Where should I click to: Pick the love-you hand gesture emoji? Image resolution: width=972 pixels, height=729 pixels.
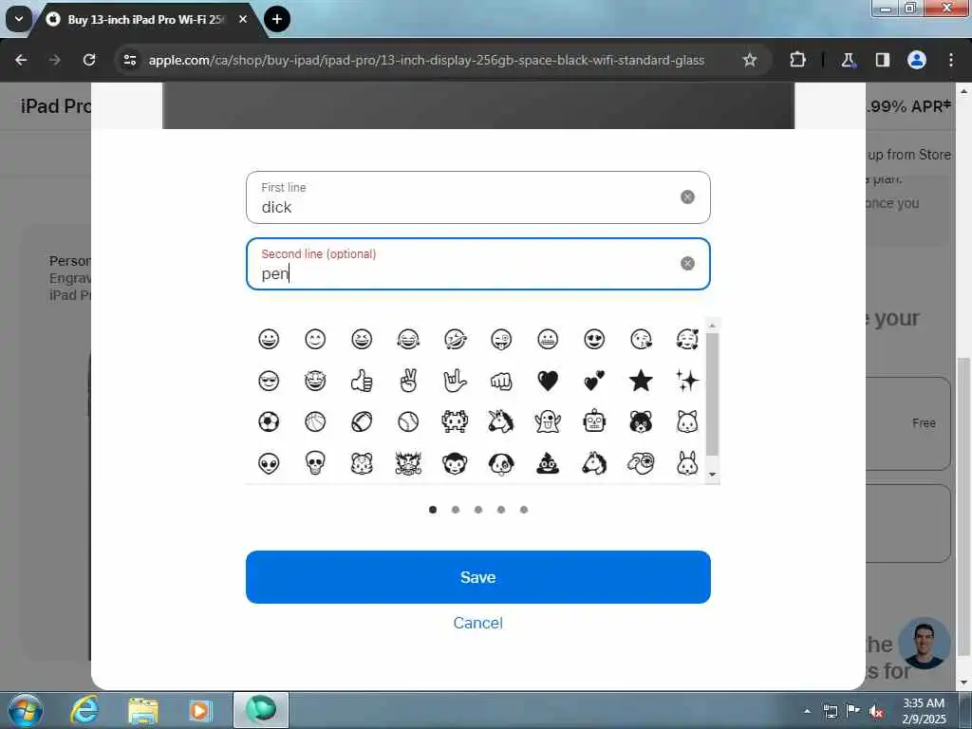click(x=455, y=381)
